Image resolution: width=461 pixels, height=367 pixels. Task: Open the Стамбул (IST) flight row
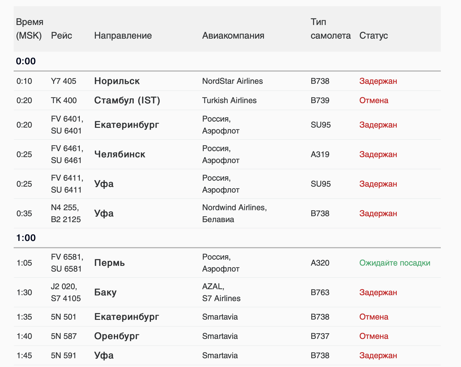pos(127,101)
